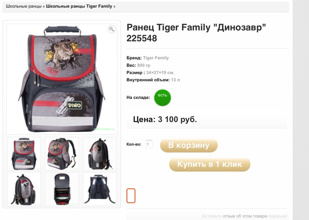Select the back view straps thumbnail

pyautogui.click(x=100, y=189)
